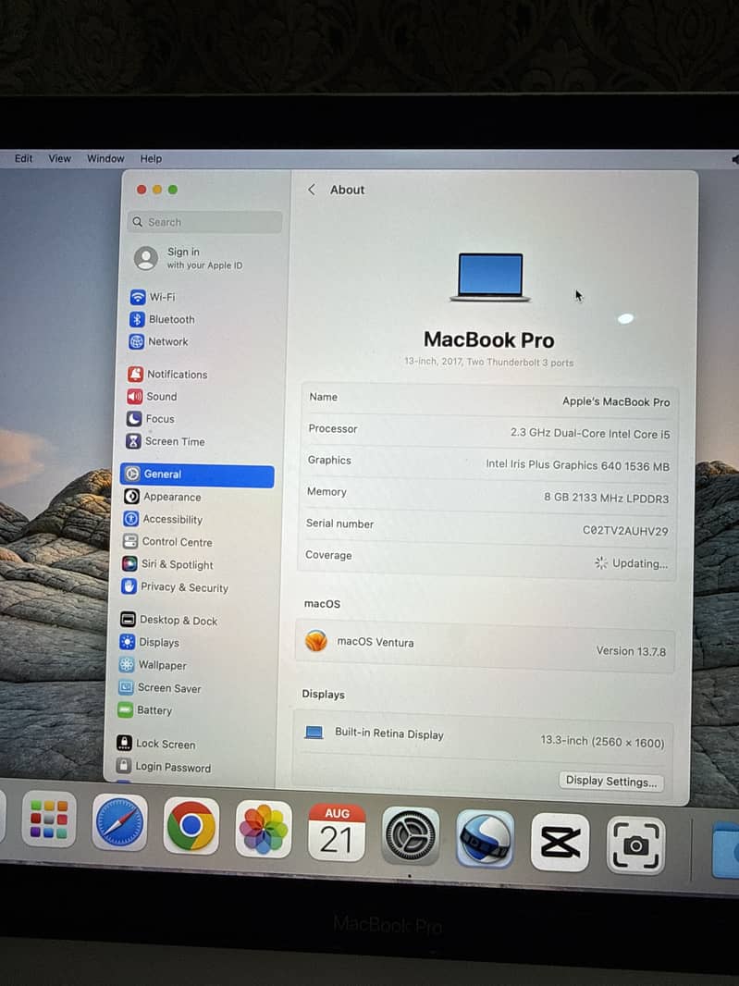Select the macOS Ventura row

coord(485,647)
